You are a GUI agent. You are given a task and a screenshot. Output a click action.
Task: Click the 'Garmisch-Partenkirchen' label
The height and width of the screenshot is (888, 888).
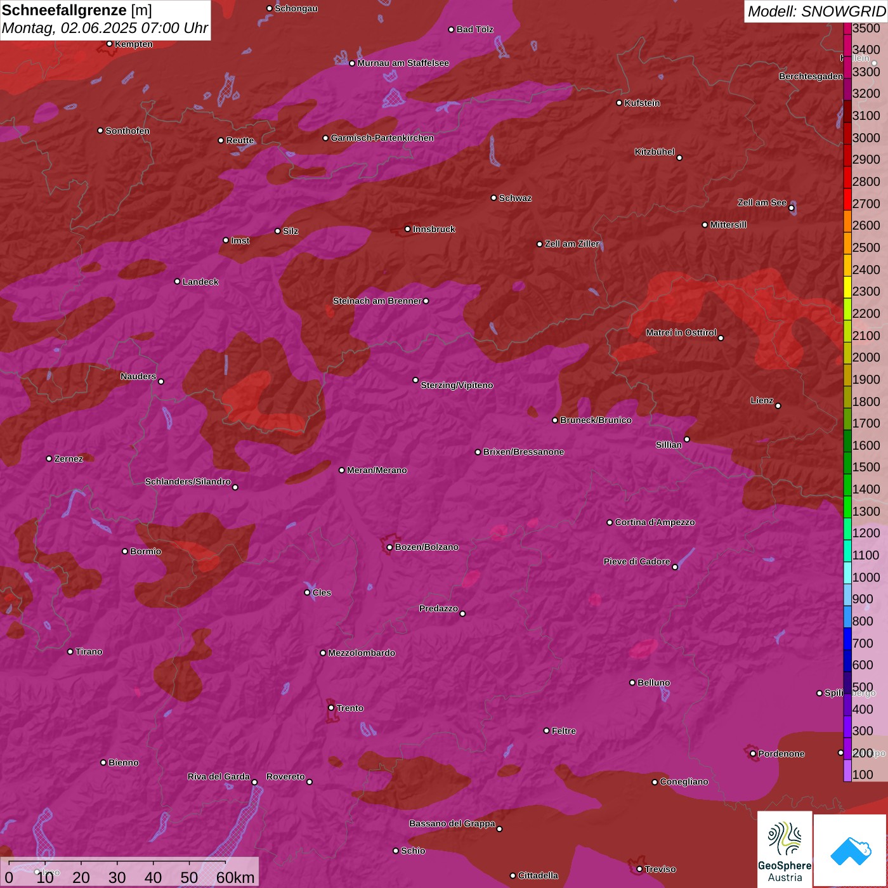(382, 138)
